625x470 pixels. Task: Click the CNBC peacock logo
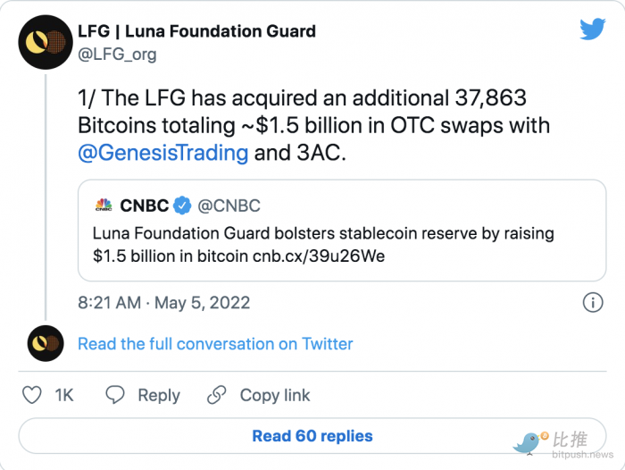click(104, 206)
